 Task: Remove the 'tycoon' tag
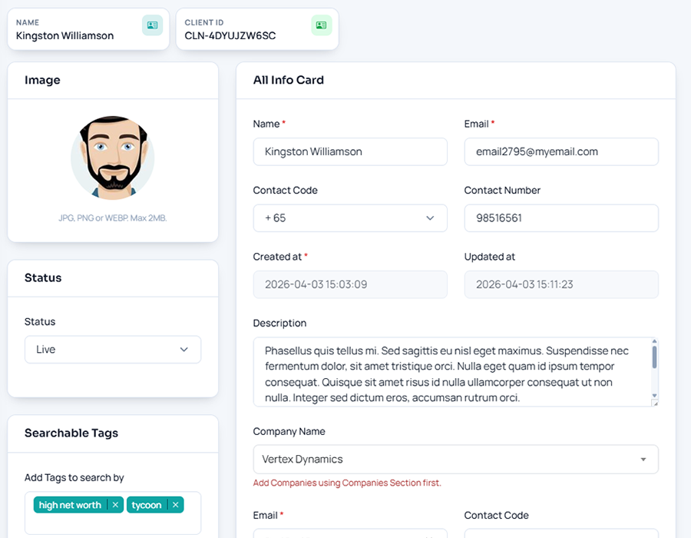[175, 505]
